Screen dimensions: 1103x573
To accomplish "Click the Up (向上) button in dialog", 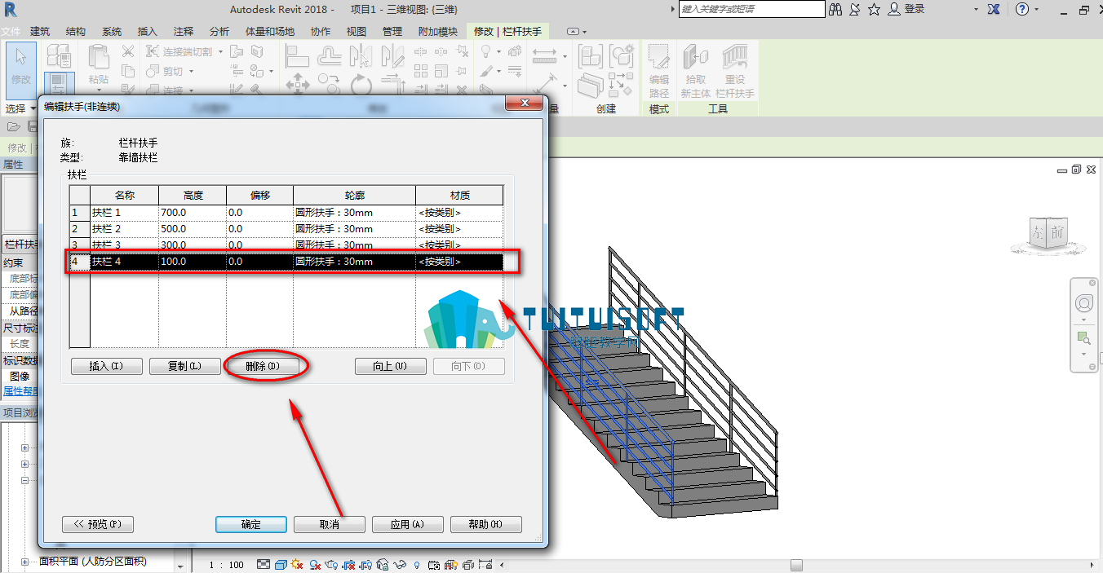I will tap(391, 367).
